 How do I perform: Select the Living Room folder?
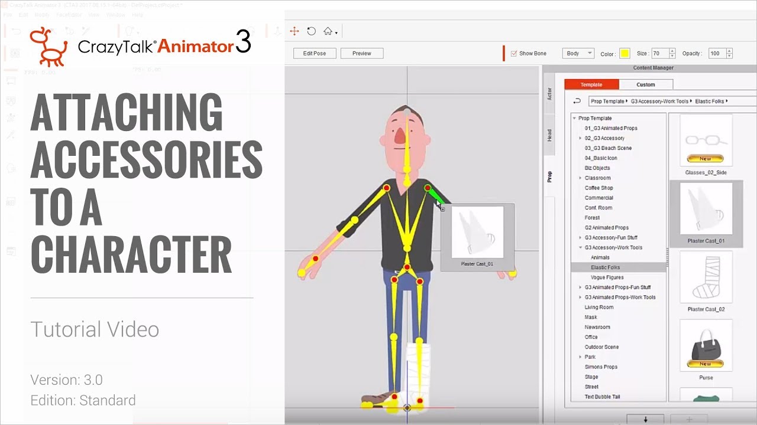pyautogui.click(x=599, y=307)
